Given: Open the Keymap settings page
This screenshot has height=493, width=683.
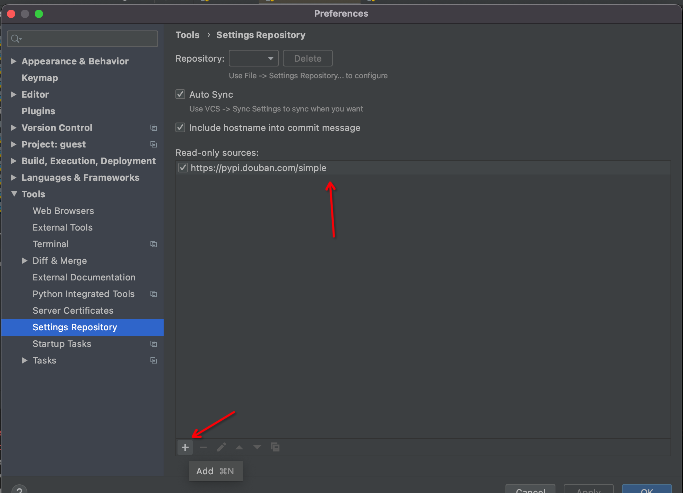Looking at the screenshot, I should tap(40, 78).
